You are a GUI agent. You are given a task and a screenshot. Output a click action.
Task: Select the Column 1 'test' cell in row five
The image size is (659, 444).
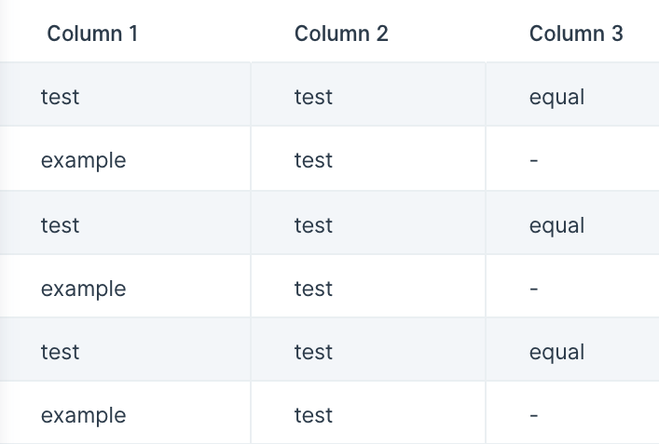coord(125,349)
